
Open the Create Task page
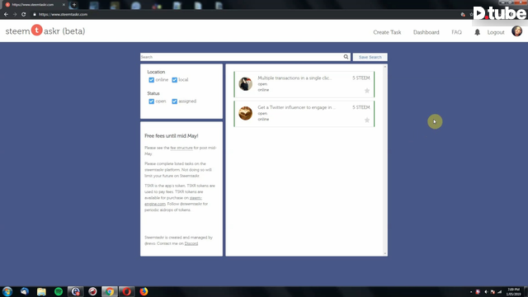click(x=387, y=32)
